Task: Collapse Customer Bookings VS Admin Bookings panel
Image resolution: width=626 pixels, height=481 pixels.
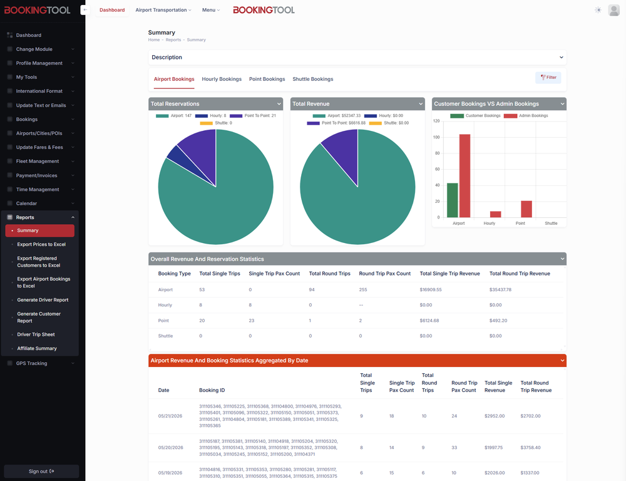Action: [x=563, y=104]
